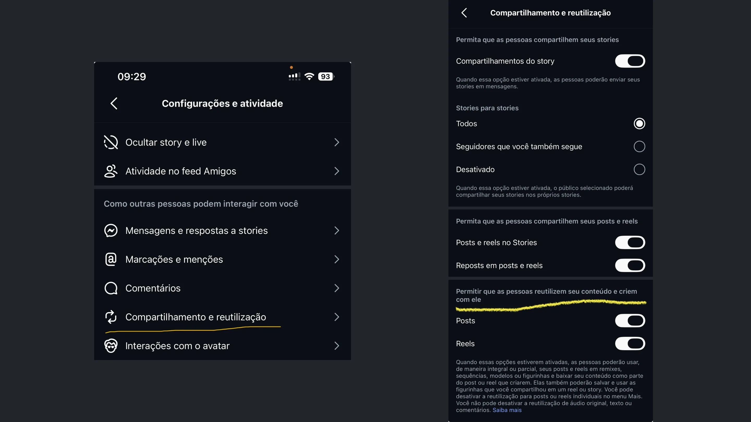
Task: Expand Comentários settings chevron
Action: pyautogui.click(x=337, y=288)
